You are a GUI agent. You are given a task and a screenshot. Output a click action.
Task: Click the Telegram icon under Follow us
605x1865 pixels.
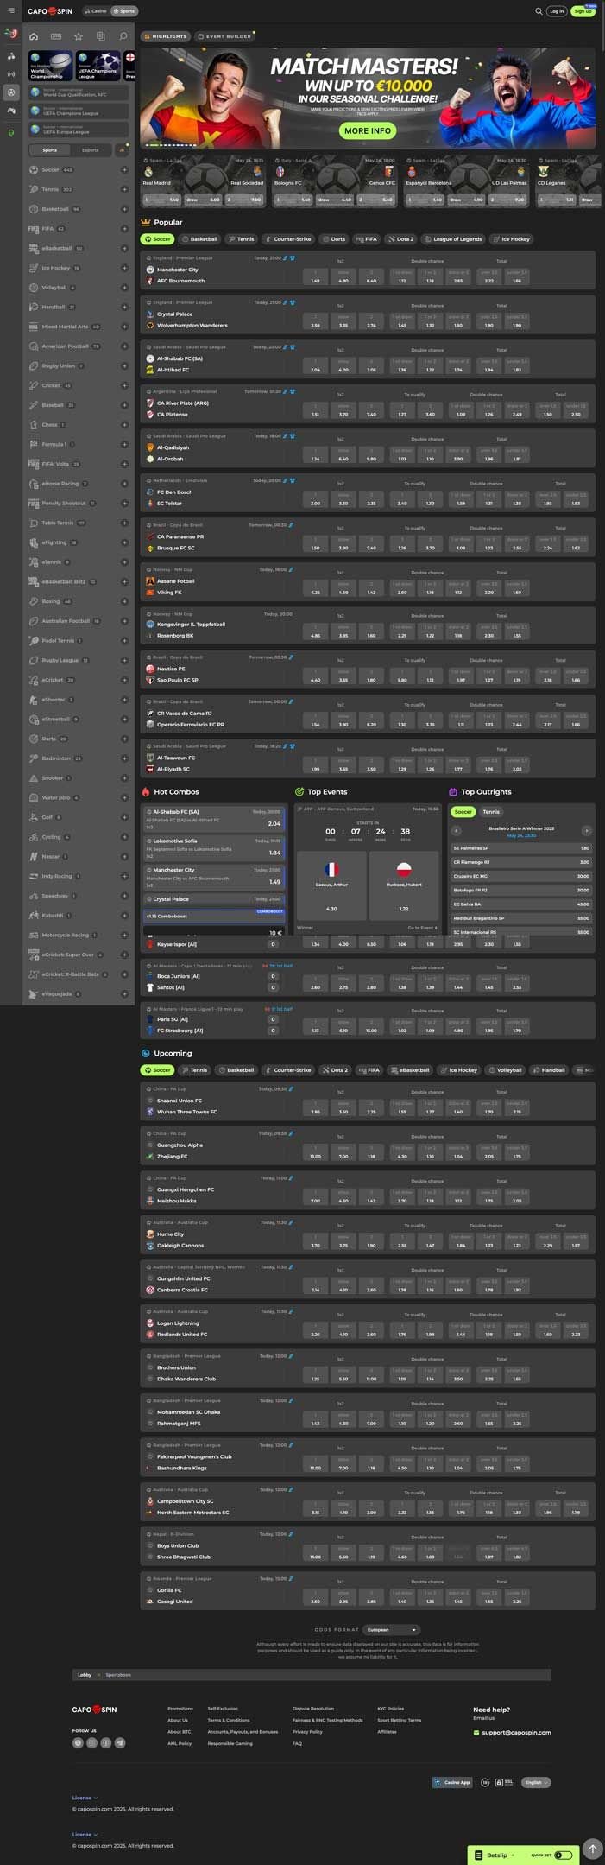120,1742
